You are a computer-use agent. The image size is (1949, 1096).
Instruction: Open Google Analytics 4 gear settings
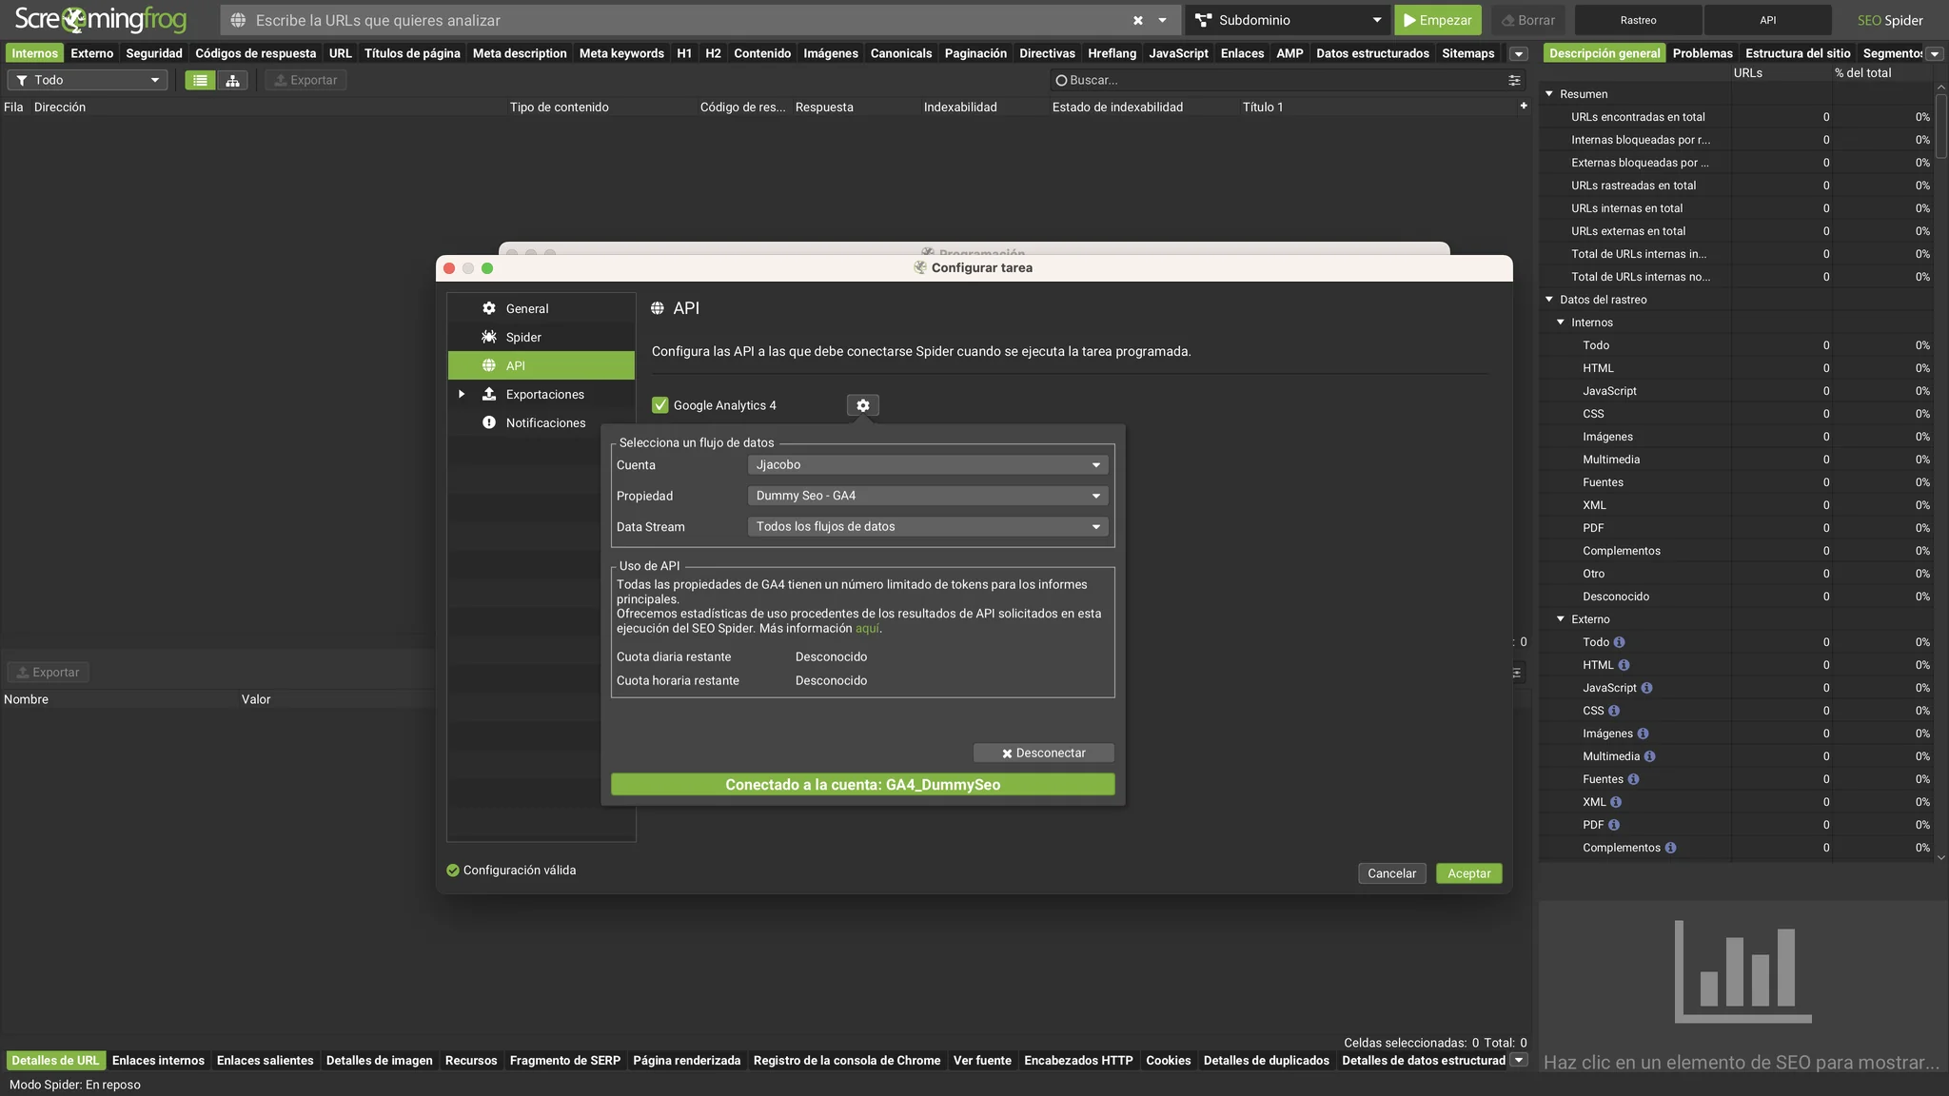862,405
